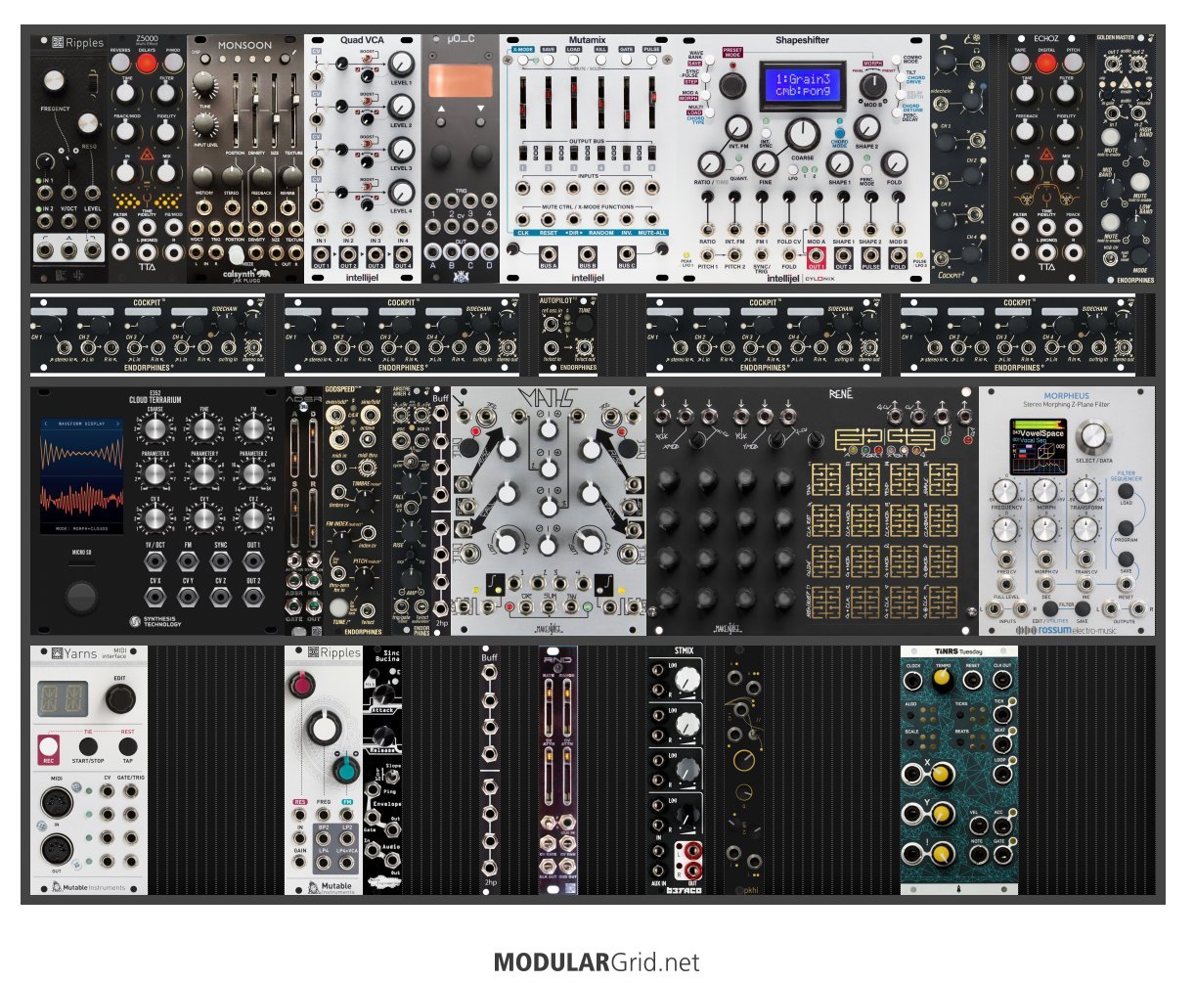The image size is (1195, 983).
Task: Click the Cloud Terrarium 1V/OCT jack
Action: 155,561
